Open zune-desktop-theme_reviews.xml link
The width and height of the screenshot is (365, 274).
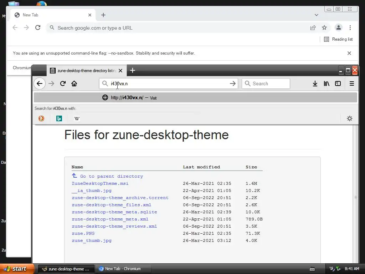114,226
